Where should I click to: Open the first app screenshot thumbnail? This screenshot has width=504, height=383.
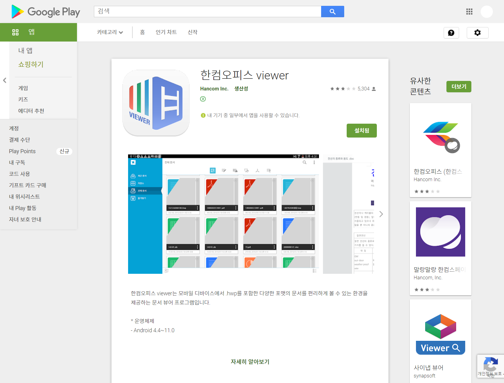(x=224, y=214)
